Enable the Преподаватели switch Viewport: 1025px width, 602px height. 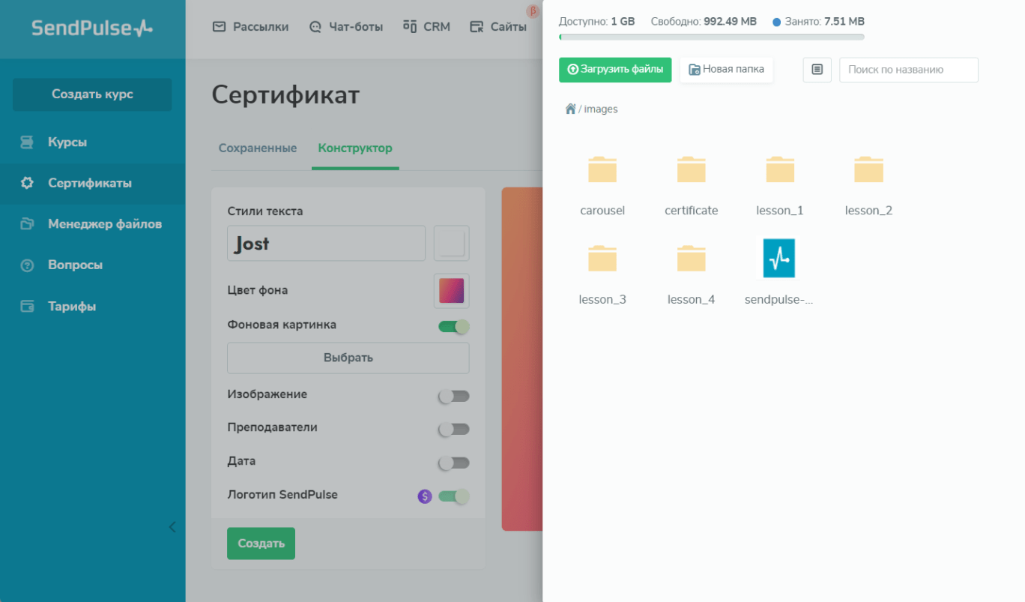pyautogui.click(x=454, y=430)
